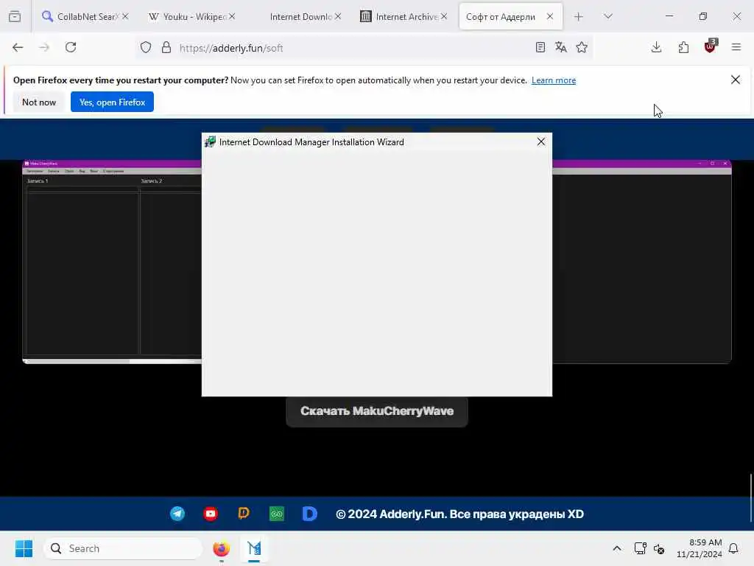The width and height of the screenshot is (754, 566).
Task: Reload the current page
Action: (x=71, y=47)
